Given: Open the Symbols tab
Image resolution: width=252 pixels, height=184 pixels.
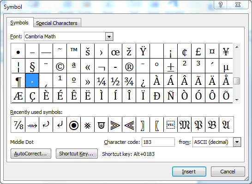Looking at the screenshot, I should pyautogui.click(x=19, y=23).
